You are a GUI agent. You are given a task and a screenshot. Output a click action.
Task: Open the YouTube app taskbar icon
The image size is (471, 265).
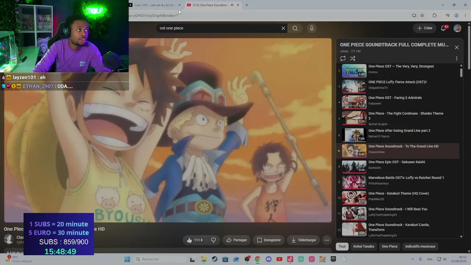279,259
